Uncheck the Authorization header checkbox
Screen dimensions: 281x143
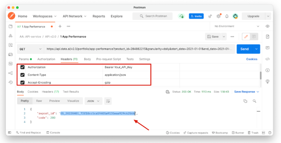click(x=22, y=67)
